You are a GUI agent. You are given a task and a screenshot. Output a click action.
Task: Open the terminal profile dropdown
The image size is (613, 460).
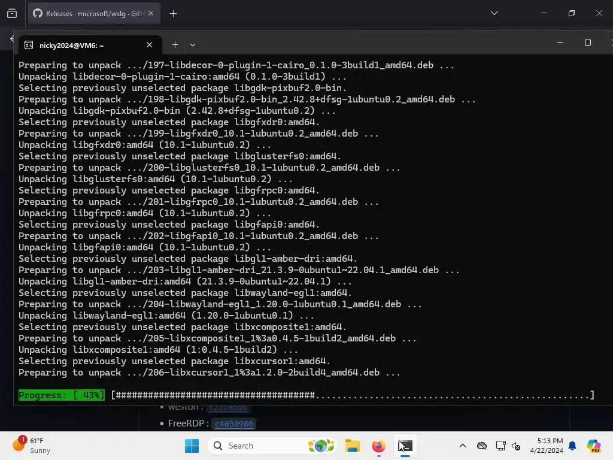click(193, 45)
